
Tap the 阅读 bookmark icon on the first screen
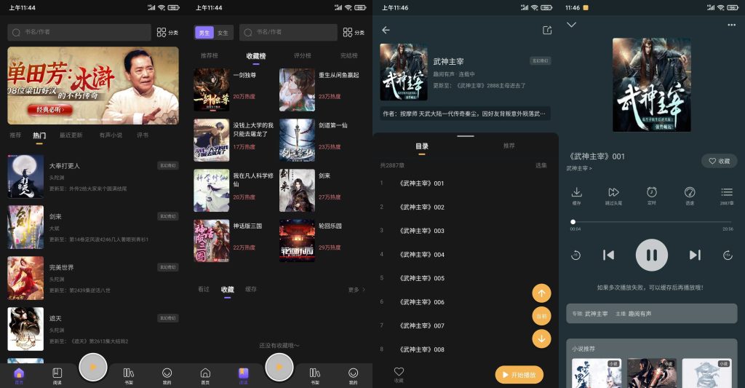[57, 375]
